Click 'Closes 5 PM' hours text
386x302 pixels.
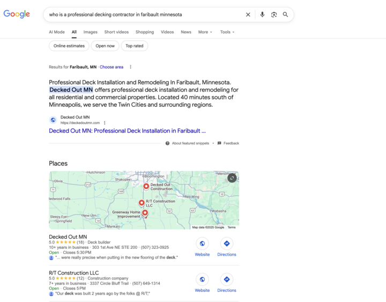click(x=75, y=289)
